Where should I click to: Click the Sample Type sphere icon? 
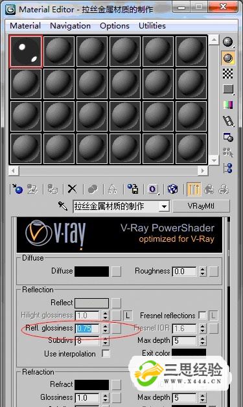(228, 41)
